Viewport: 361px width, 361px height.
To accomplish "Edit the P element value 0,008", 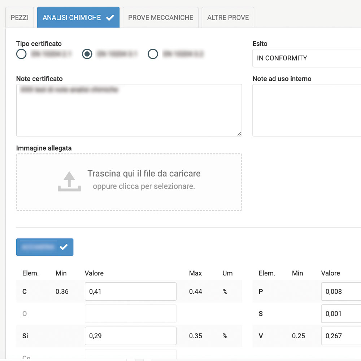I will coord(341,292).
